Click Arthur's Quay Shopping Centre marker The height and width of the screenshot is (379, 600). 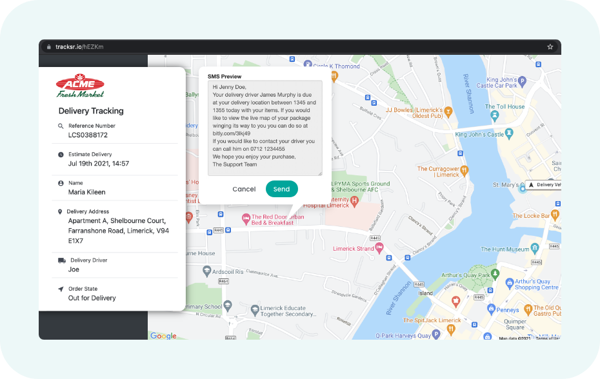click(509, 284)
